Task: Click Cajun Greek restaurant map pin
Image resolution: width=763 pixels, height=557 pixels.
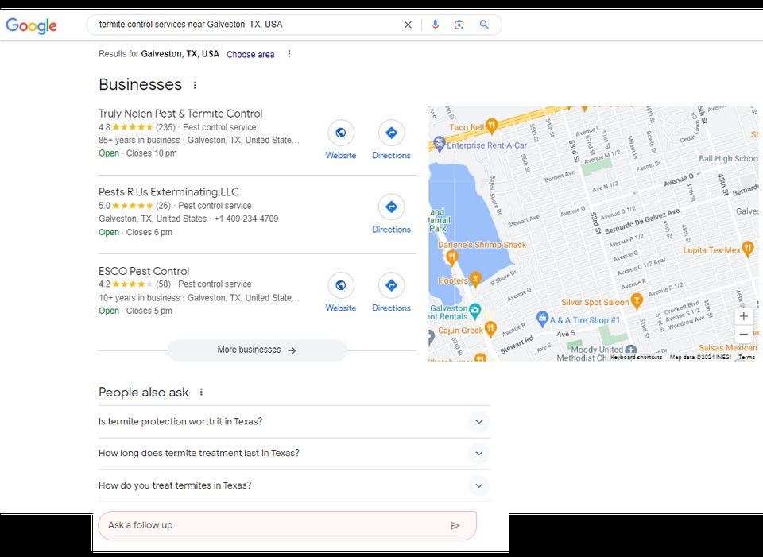Action: point(490,329)
